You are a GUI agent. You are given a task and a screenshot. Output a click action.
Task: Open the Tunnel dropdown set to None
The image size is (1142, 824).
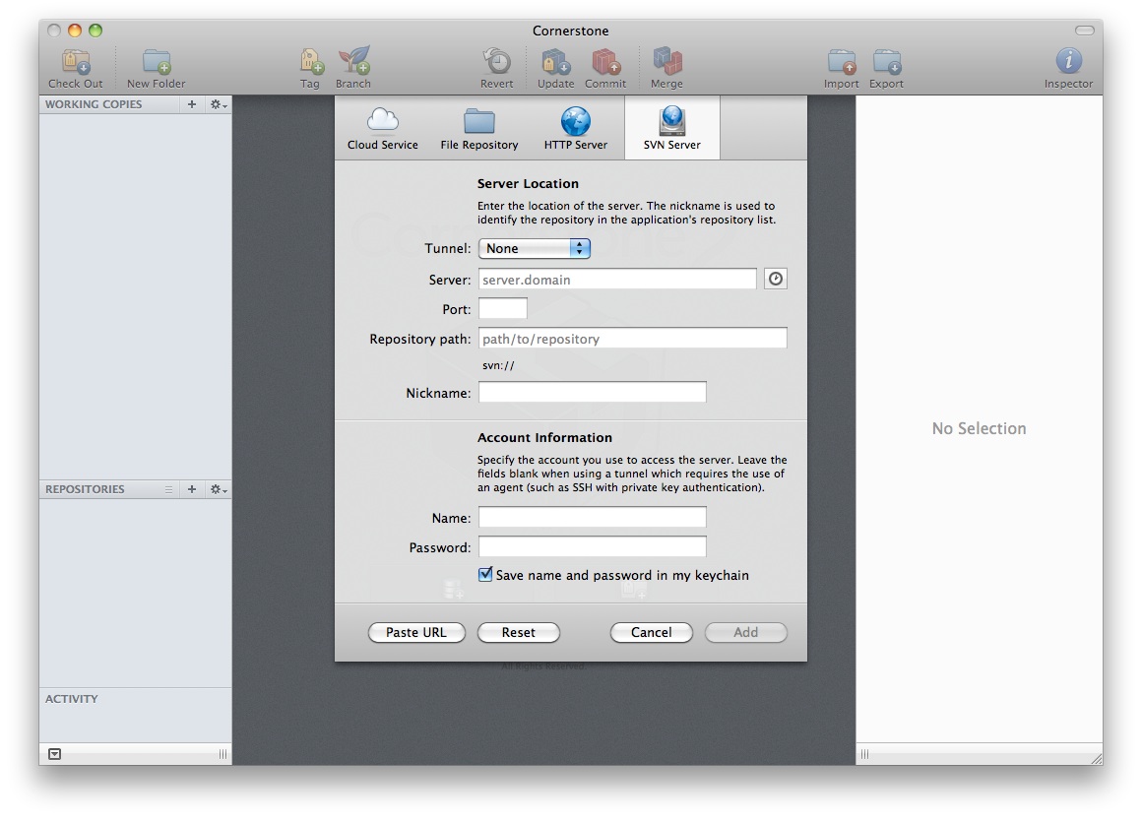(534, 248)
